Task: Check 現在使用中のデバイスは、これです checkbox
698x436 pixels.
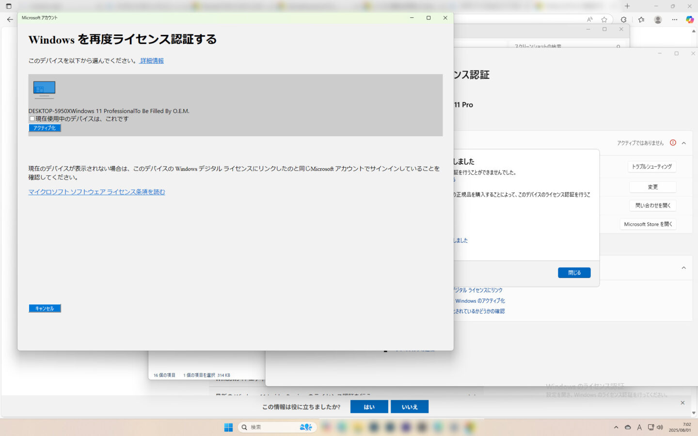Action: pyautogui.click(x=32, y=119)
